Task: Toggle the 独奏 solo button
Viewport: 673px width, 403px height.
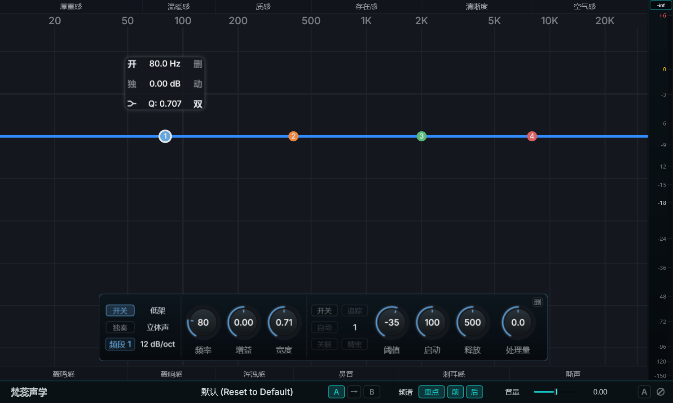Action: 120,328
